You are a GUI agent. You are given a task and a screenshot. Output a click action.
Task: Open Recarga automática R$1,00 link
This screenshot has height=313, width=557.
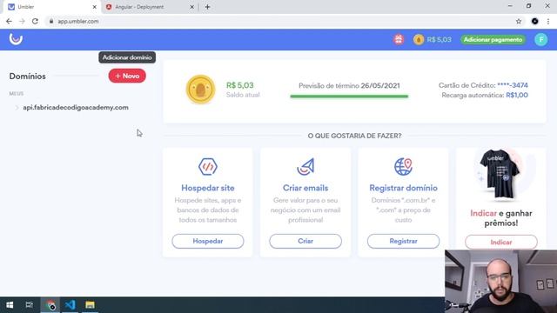[x=517, y=95]
